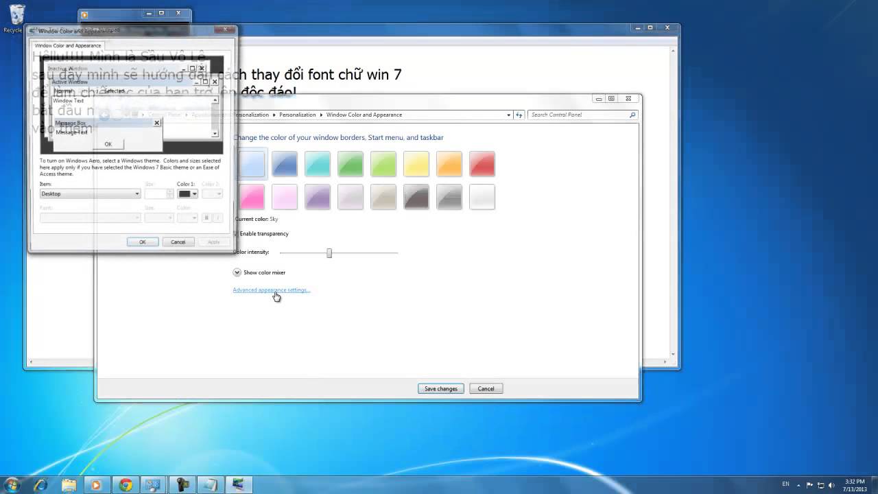Select the yellow Sun swatch
878x494 pixels.
click(x=416, y=164)
